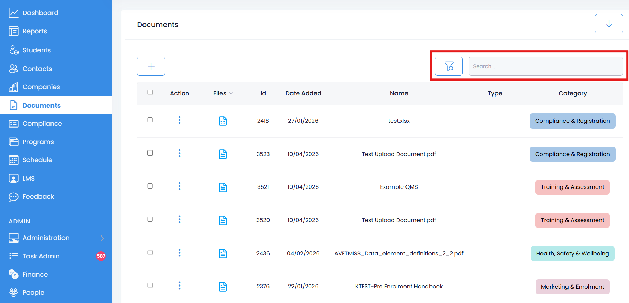Click the download arrow icon button
Viewport: 629px width, 303px height.
click(609, 24)
